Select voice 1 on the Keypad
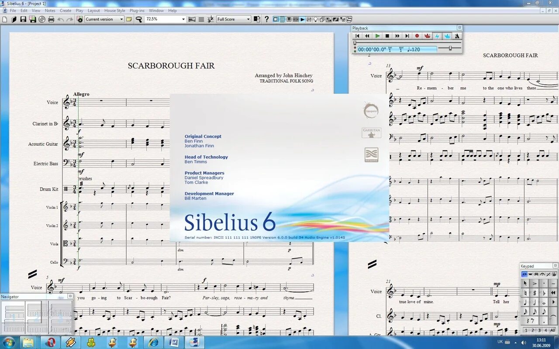Viewport: 559px width, 349px height. [526, 330]
